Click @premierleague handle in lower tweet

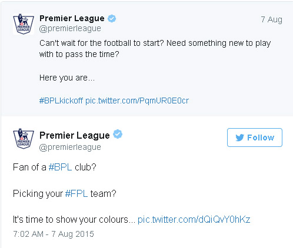(x=70, y=147)
